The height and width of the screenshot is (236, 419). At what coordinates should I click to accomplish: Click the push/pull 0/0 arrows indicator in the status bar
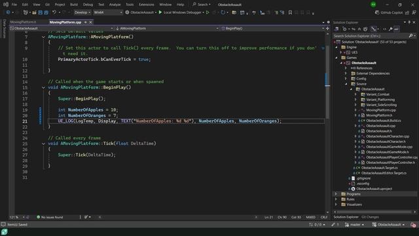coord(317,224)
